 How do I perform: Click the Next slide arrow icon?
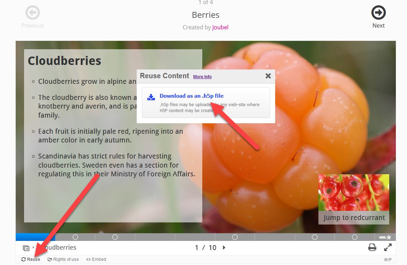pyautogui.click(x=378, y=13)
